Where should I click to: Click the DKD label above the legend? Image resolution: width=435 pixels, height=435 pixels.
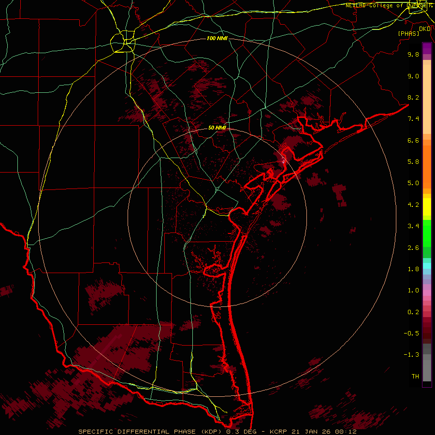425,29
